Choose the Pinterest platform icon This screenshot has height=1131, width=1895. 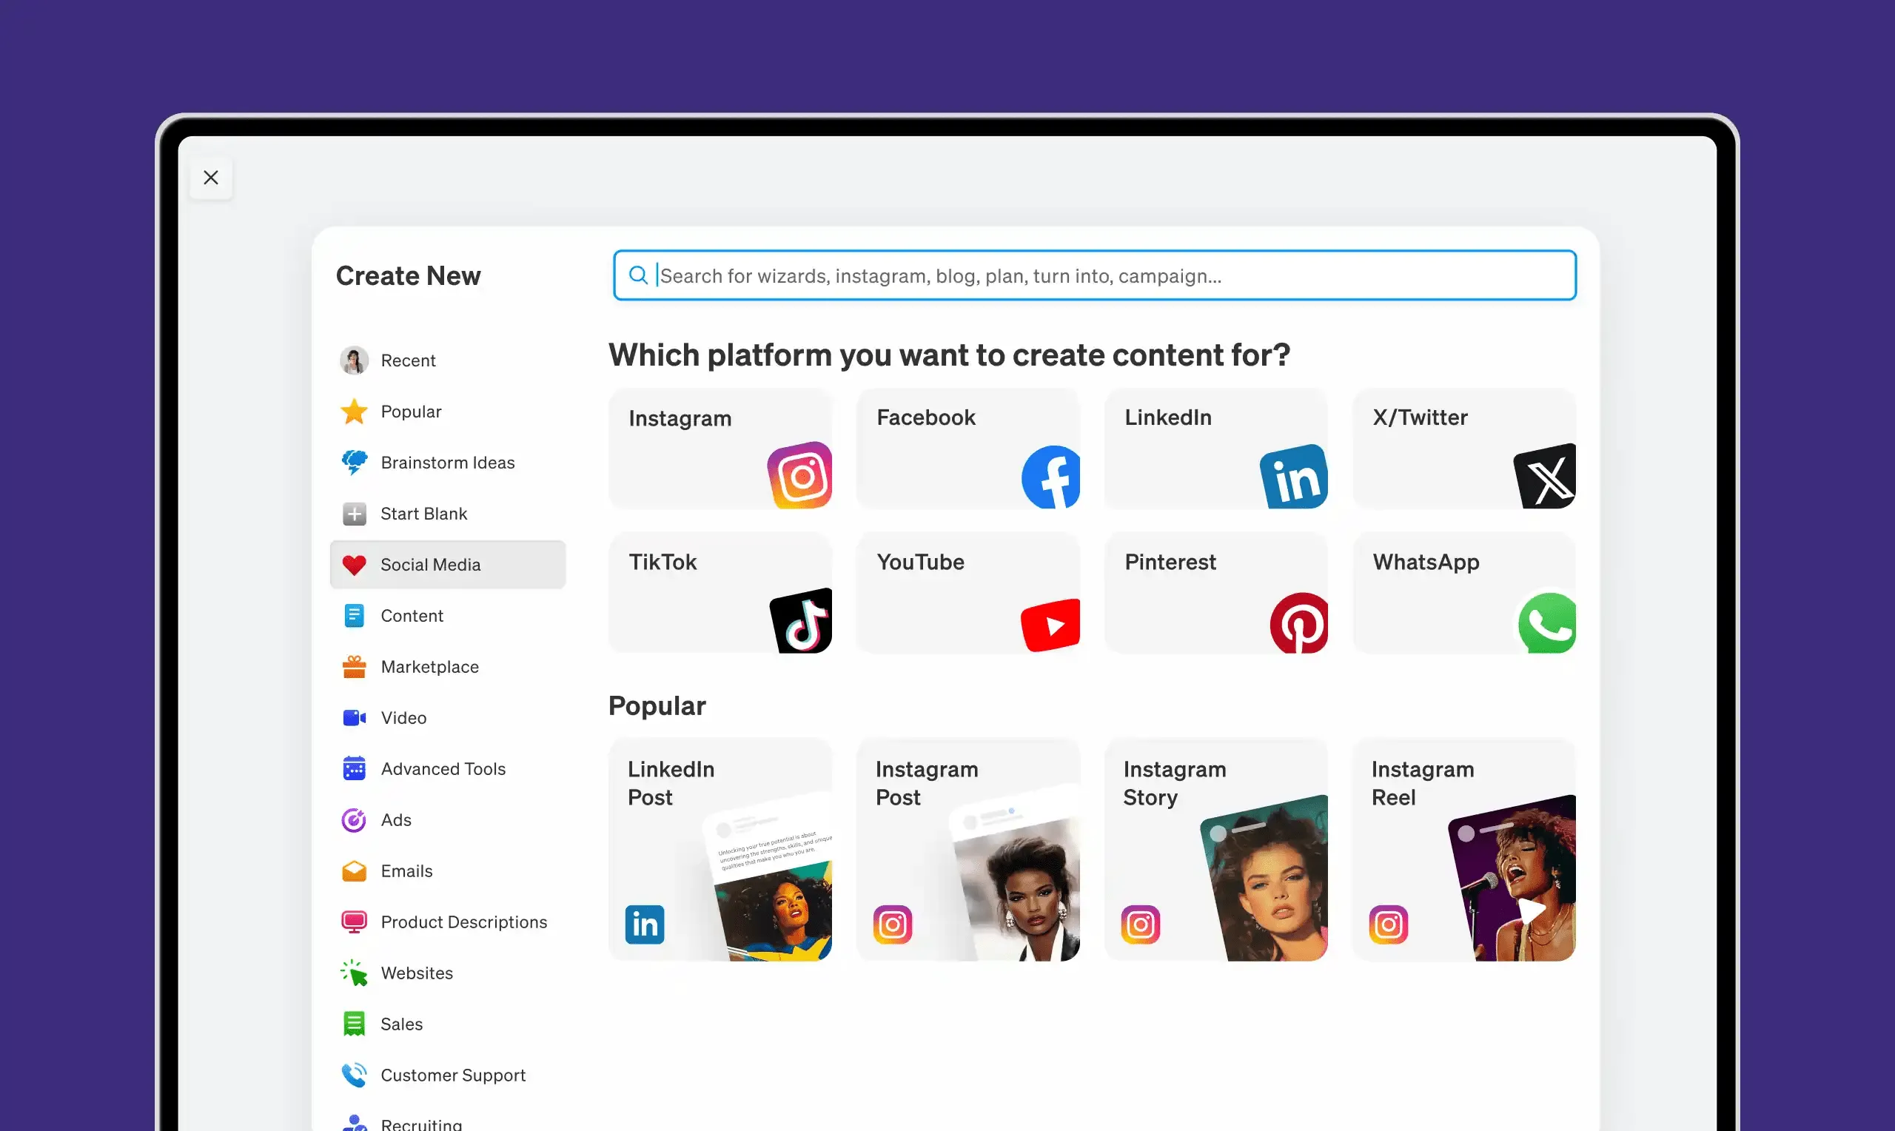pyautogui.click(x=1299, y=623)
